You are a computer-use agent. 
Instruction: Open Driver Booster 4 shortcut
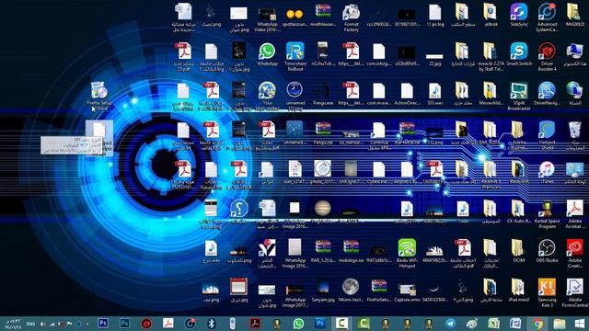547,57
